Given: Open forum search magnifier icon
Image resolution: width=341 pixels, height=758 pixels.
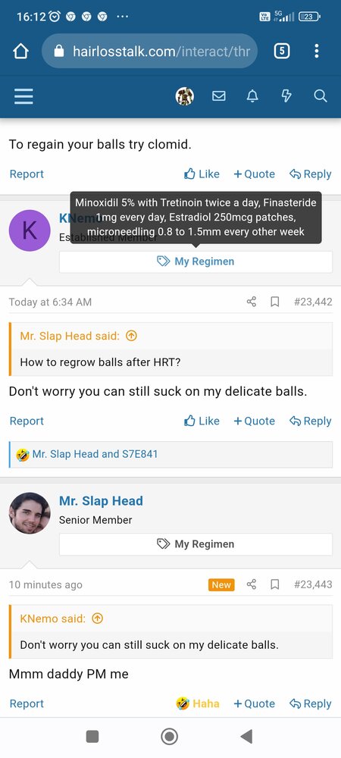Looking at the screenshot, I should (321, 96).
